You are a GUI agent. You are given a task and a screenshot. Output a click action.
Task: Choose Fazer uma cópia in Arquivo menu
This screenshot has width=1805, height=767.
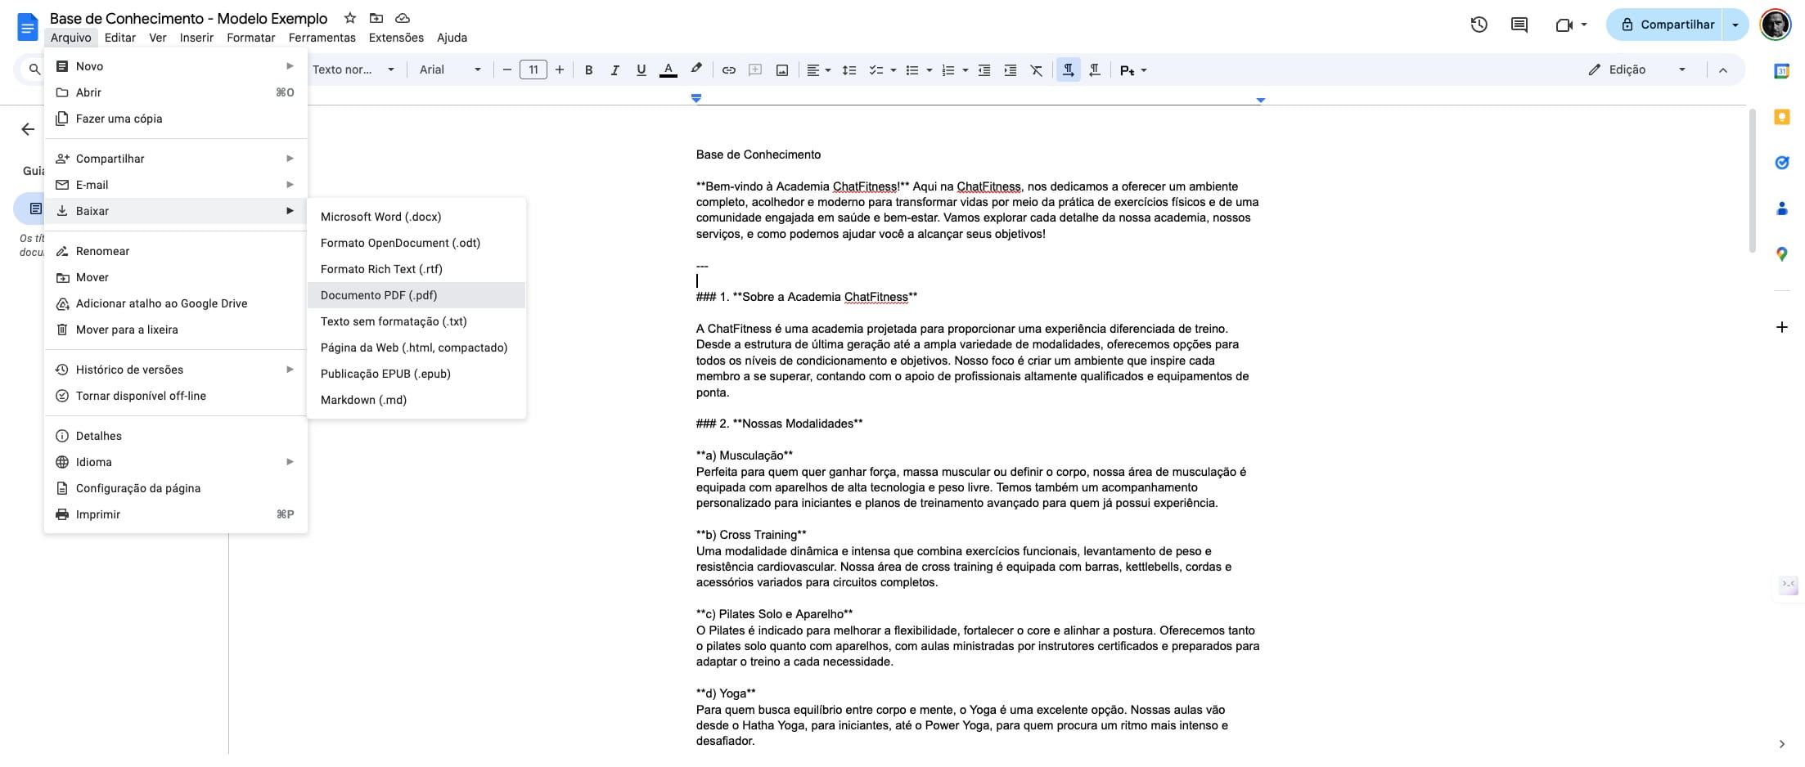click(176, 119)
